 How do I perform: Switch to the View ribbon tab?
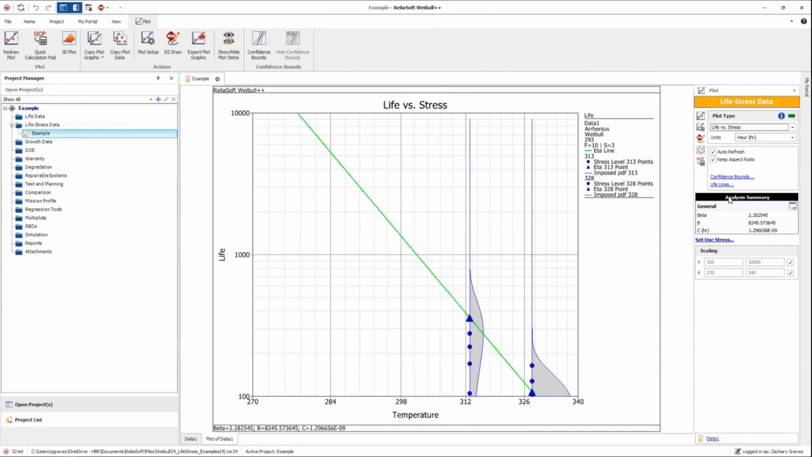point(116,22)
